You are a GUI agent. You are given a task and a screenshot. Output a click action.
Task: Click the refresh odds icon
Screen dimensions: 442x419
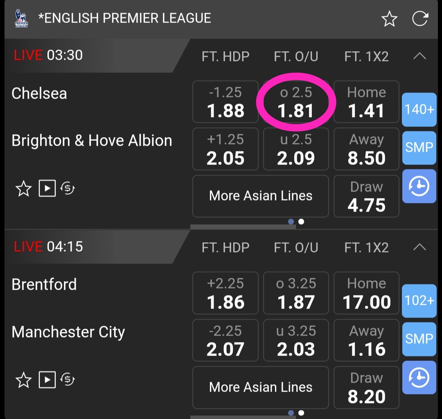420,19
